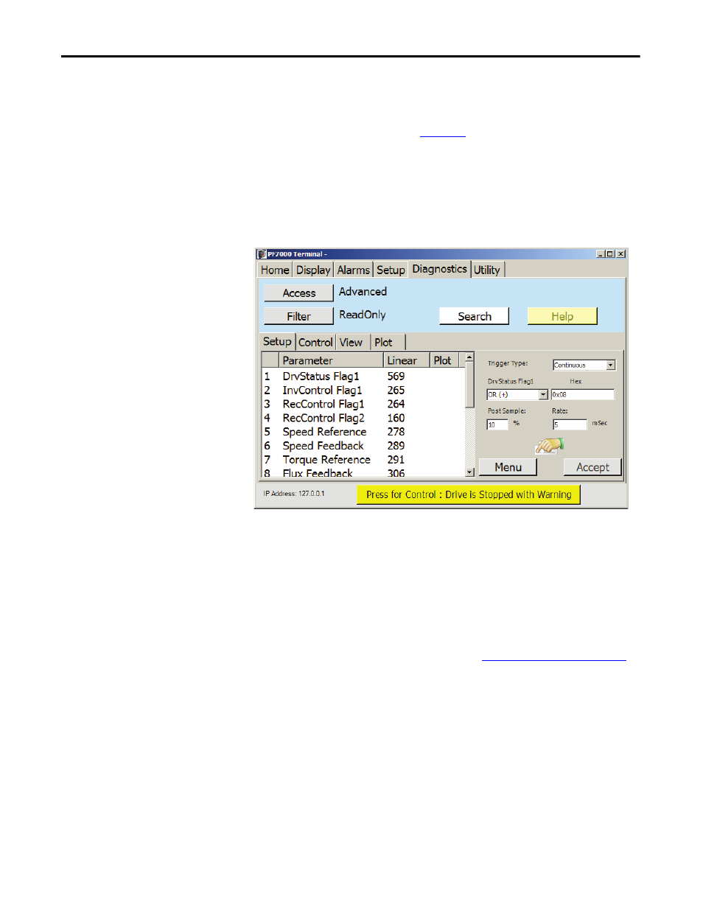Click the Hex value field 0x08
The image size is (703, 910).
click(582, 395)
